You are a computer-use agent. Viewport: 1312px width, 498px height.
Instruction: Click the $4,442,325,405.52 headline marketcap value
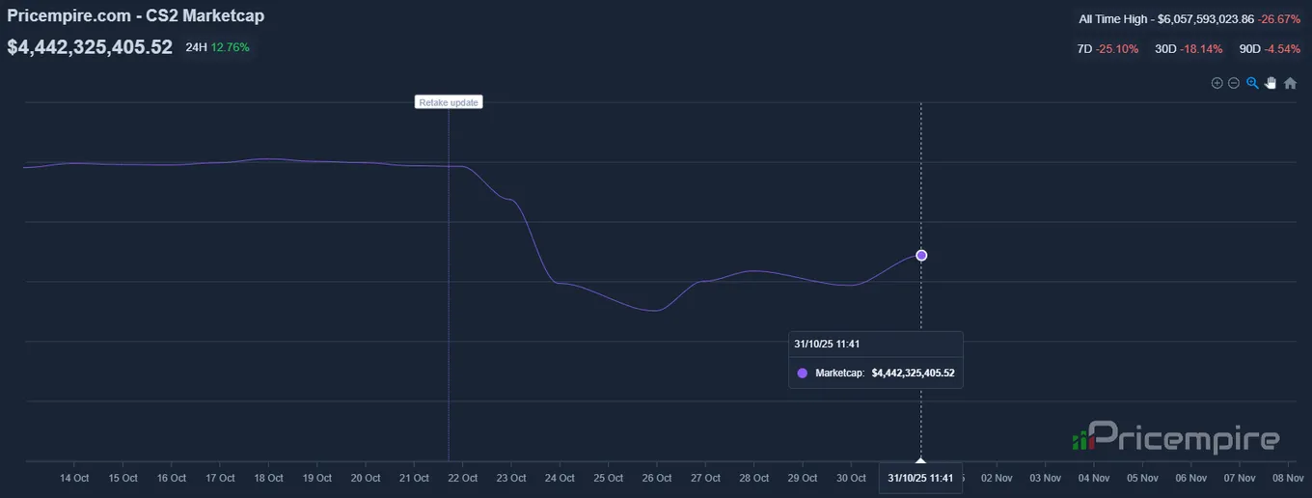90,47
